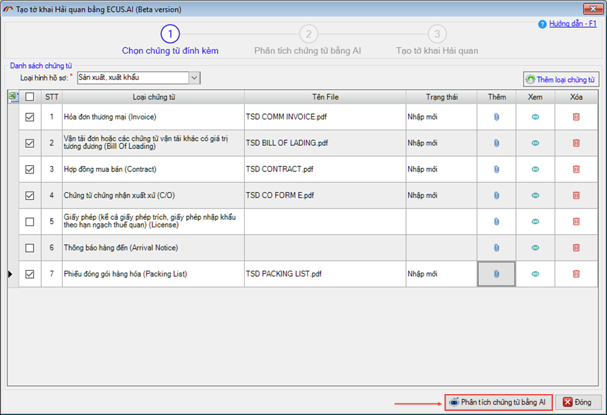Screen dimensions: 607x415
Task: Toggle the select-all header checkbox
Action: click(x=30, y=97)
